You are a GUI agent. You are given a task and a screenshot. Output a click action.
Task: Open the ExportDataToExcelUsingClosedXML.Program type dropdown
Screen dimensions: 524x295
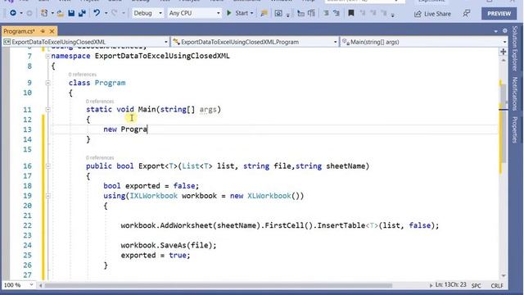[x=255, y=42]
